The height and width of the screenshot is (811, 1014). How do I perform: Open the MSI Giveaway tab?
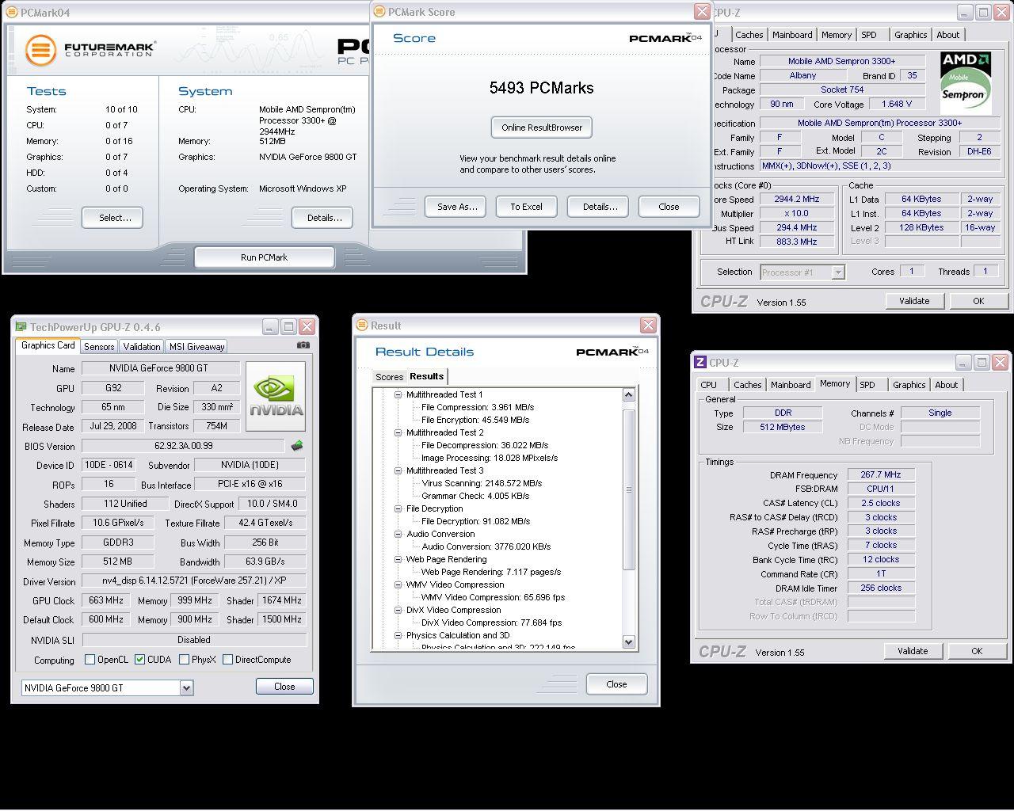coord(196,346)
